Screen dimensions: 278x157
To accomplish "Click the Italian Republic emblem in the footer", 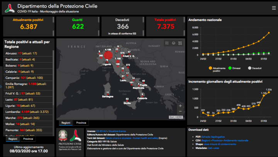I will (63, 135).
